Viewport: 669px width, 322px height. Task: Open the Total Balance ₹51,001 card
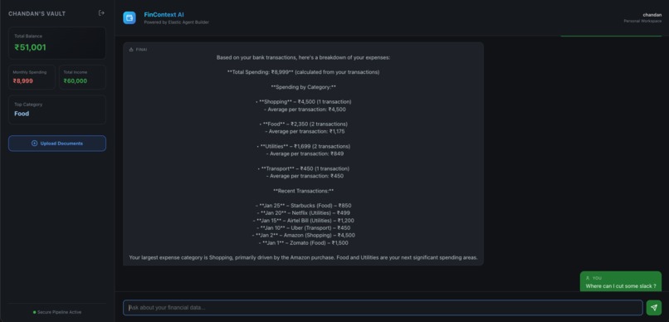(x=57, y=43)
